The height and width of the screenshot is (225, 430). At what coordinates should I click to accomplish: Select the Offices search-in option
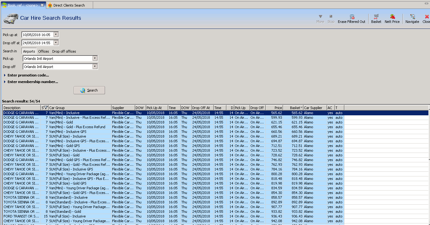[43, 51]
